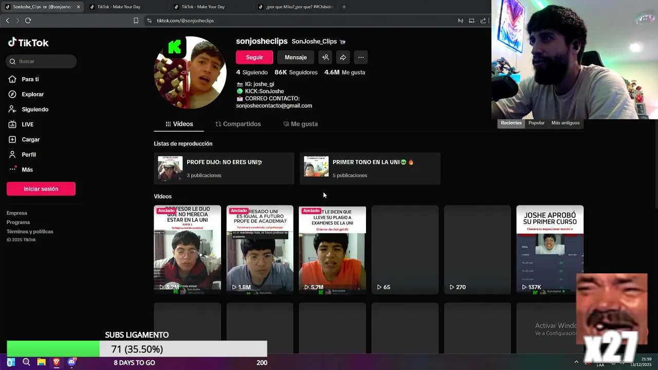This screenshot has height=370, width=658.
Task: Click the browser forward arrow
Action: pyautogui.click(x=17, y=21)
